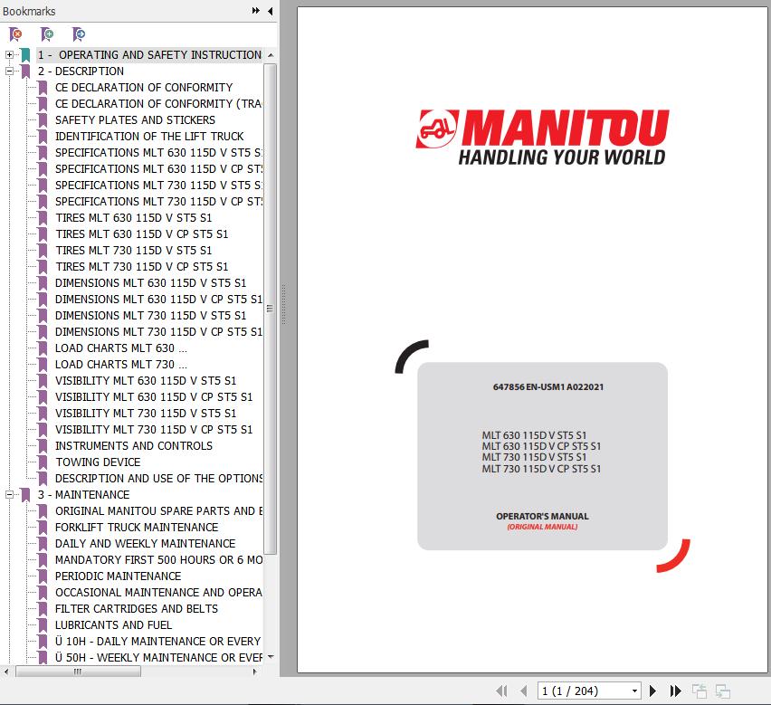The height and width of the screenshot is (705, 771).
Task: Select 1 - OPERATING AND SAFETY INSTRUCTIONS bookmark
Action: click(x=150, y=54)
